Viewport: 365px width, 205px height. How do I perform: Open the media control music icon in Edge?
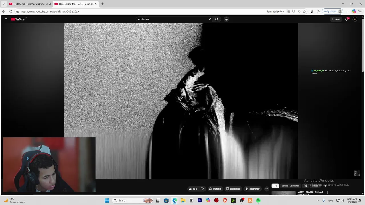click(x=311, y=11)
